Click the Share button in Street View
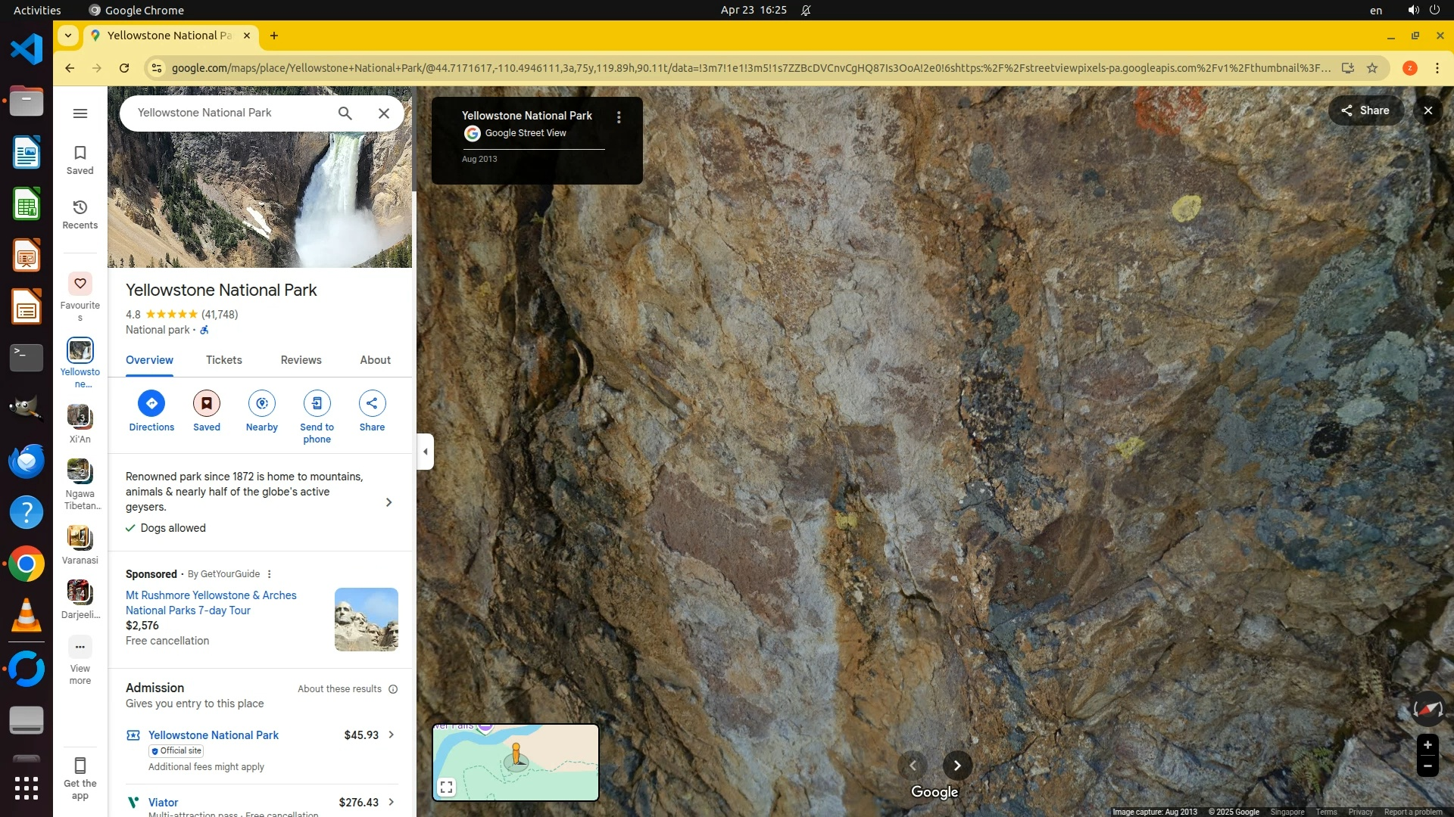1454x817 pixels. tap(1365, 110)
